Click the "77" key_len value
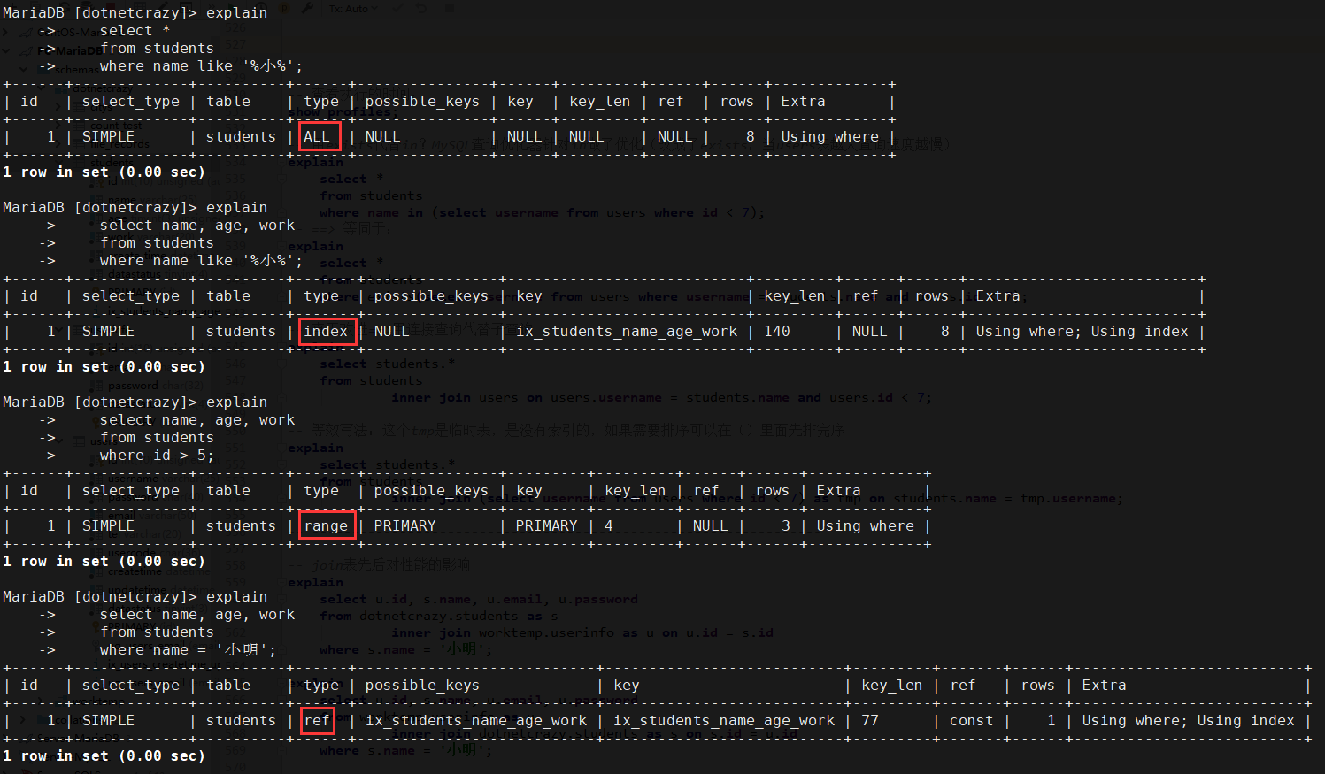Viewport: 1325px width, 774px height. coord(870,721)
